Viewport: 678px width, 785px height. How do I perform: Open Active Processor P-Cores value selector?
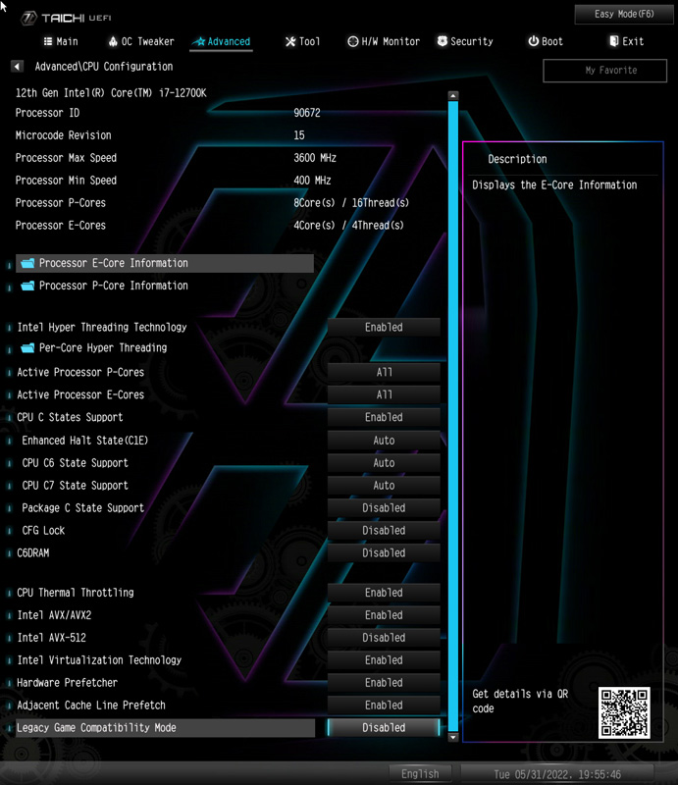pyautogui.click(x=384, y=372)
